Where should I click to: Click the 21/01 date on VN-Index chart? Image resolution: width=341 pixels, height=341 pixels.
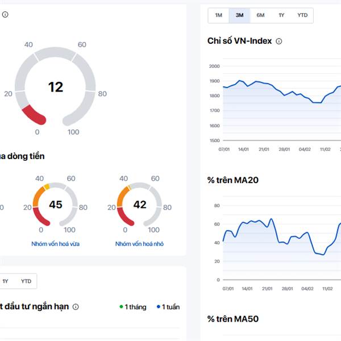click(264, 149)
